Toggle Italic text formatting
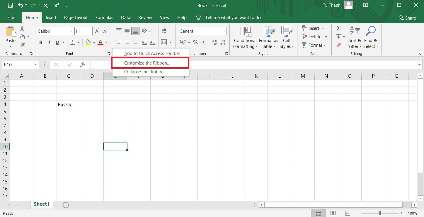424x217 pixels. click(49, 43)
